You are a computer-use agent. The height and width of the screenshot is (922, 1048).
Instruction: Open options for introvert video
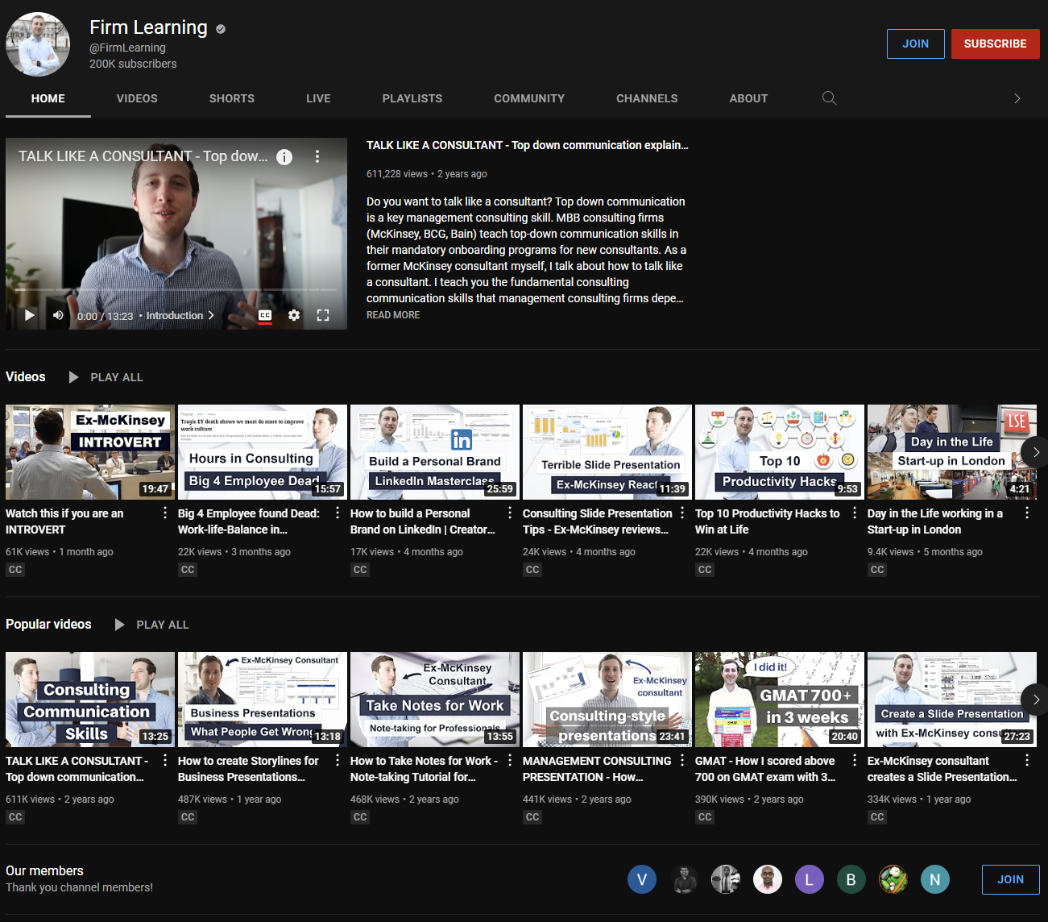[x=165, y=513]
